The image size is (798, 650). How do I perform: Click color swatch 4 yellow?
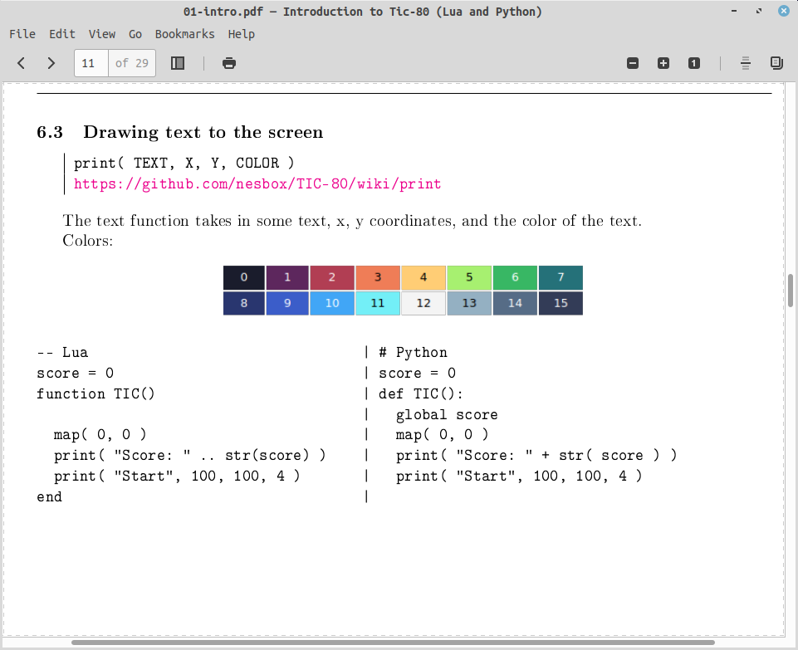[x=423, y=277]
